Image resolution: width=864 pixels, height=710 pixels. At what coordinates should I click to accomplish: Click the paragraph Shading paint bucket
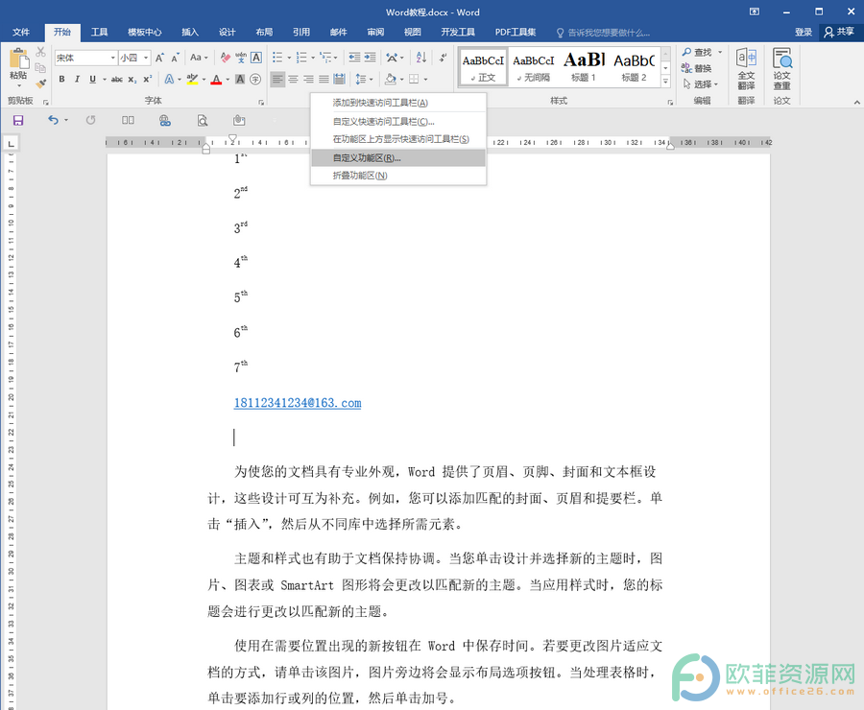tap(391, 80)
